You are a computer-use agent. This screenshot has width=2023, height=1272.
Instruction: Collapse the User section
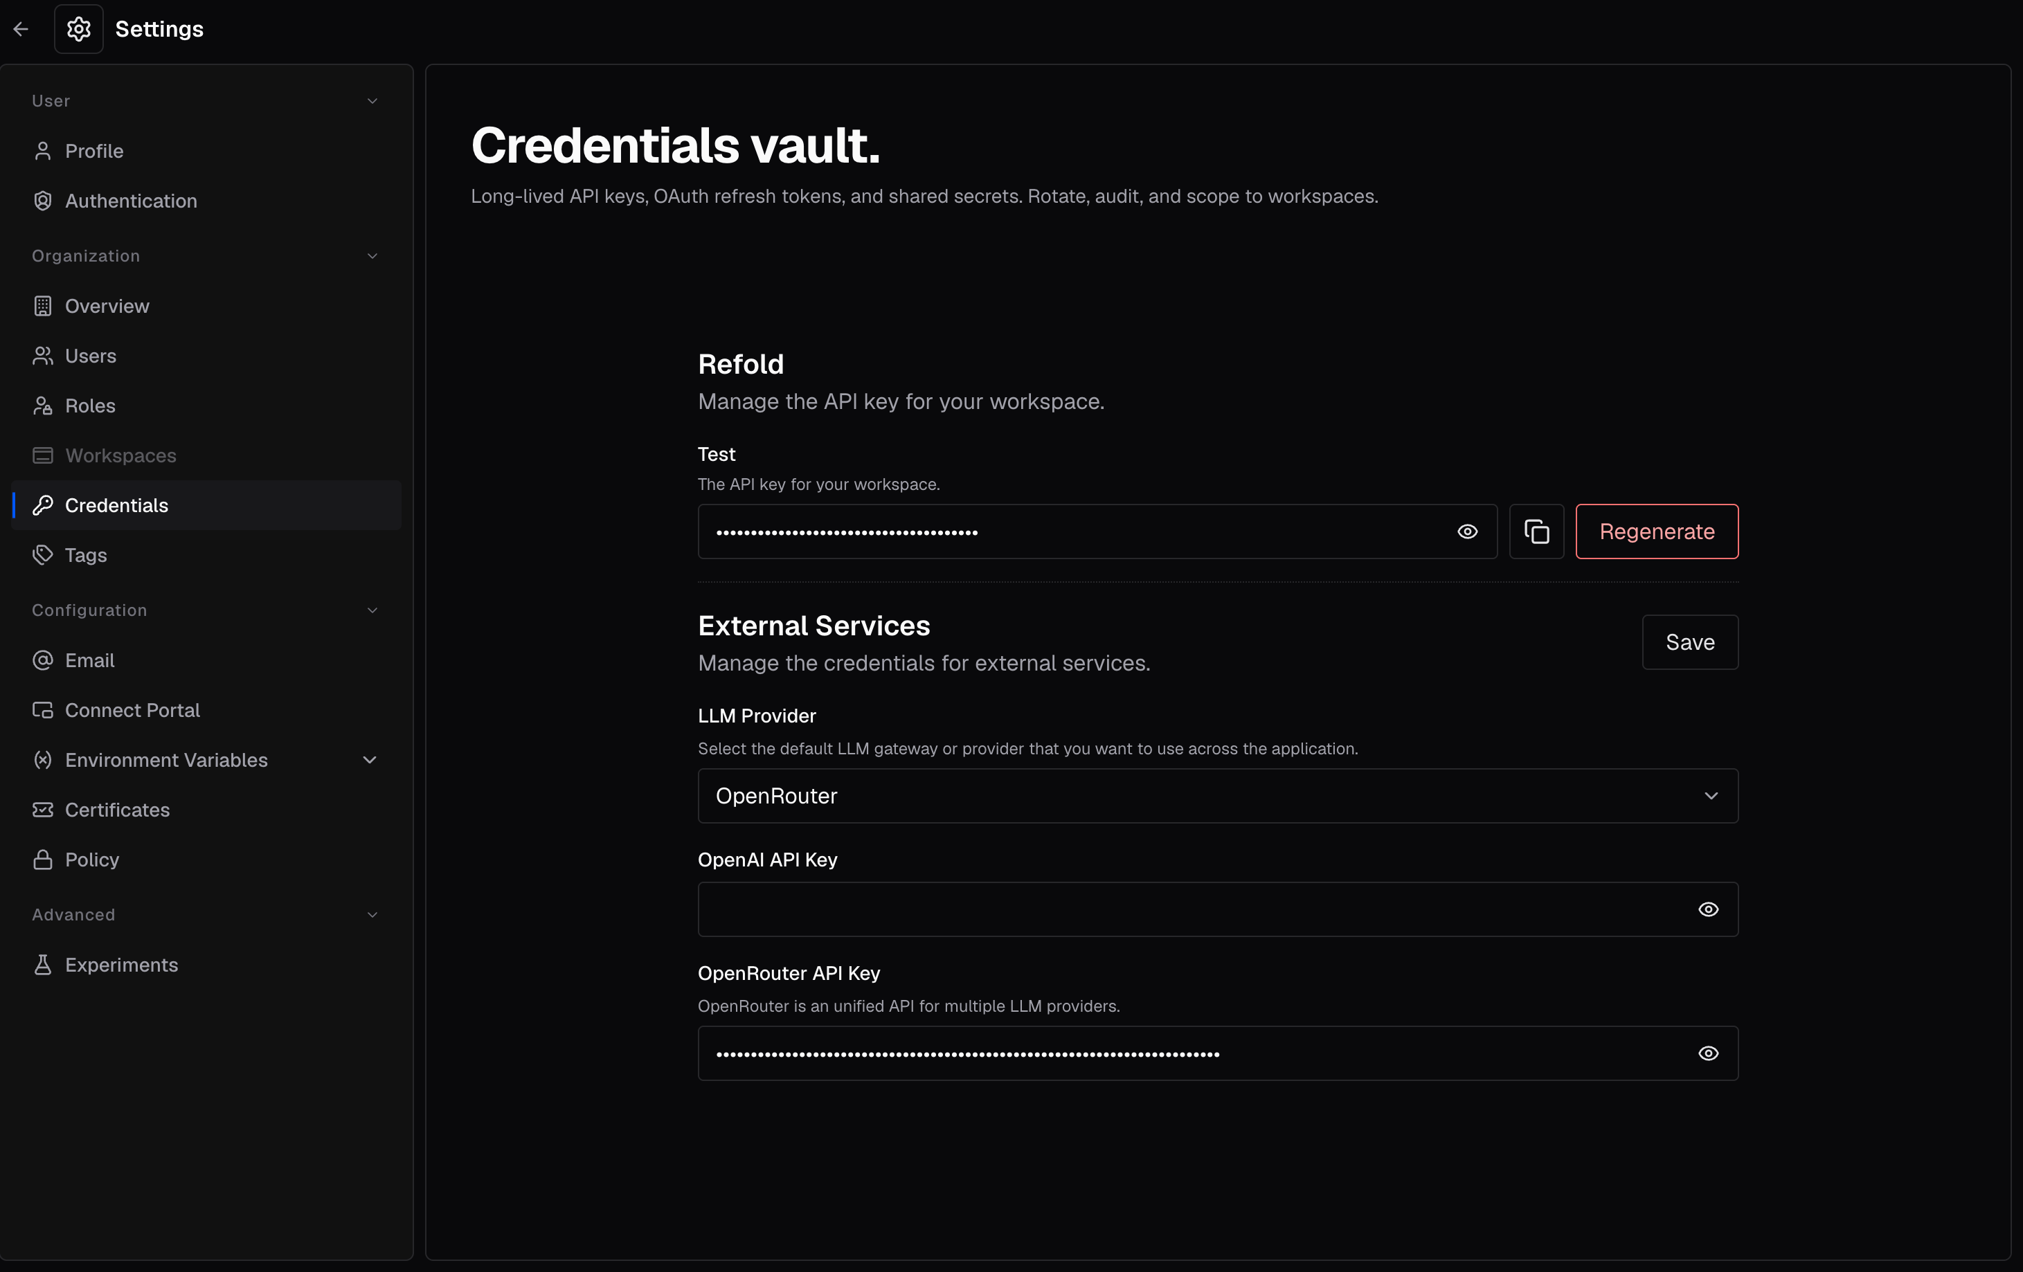click(x=372, y=101)
